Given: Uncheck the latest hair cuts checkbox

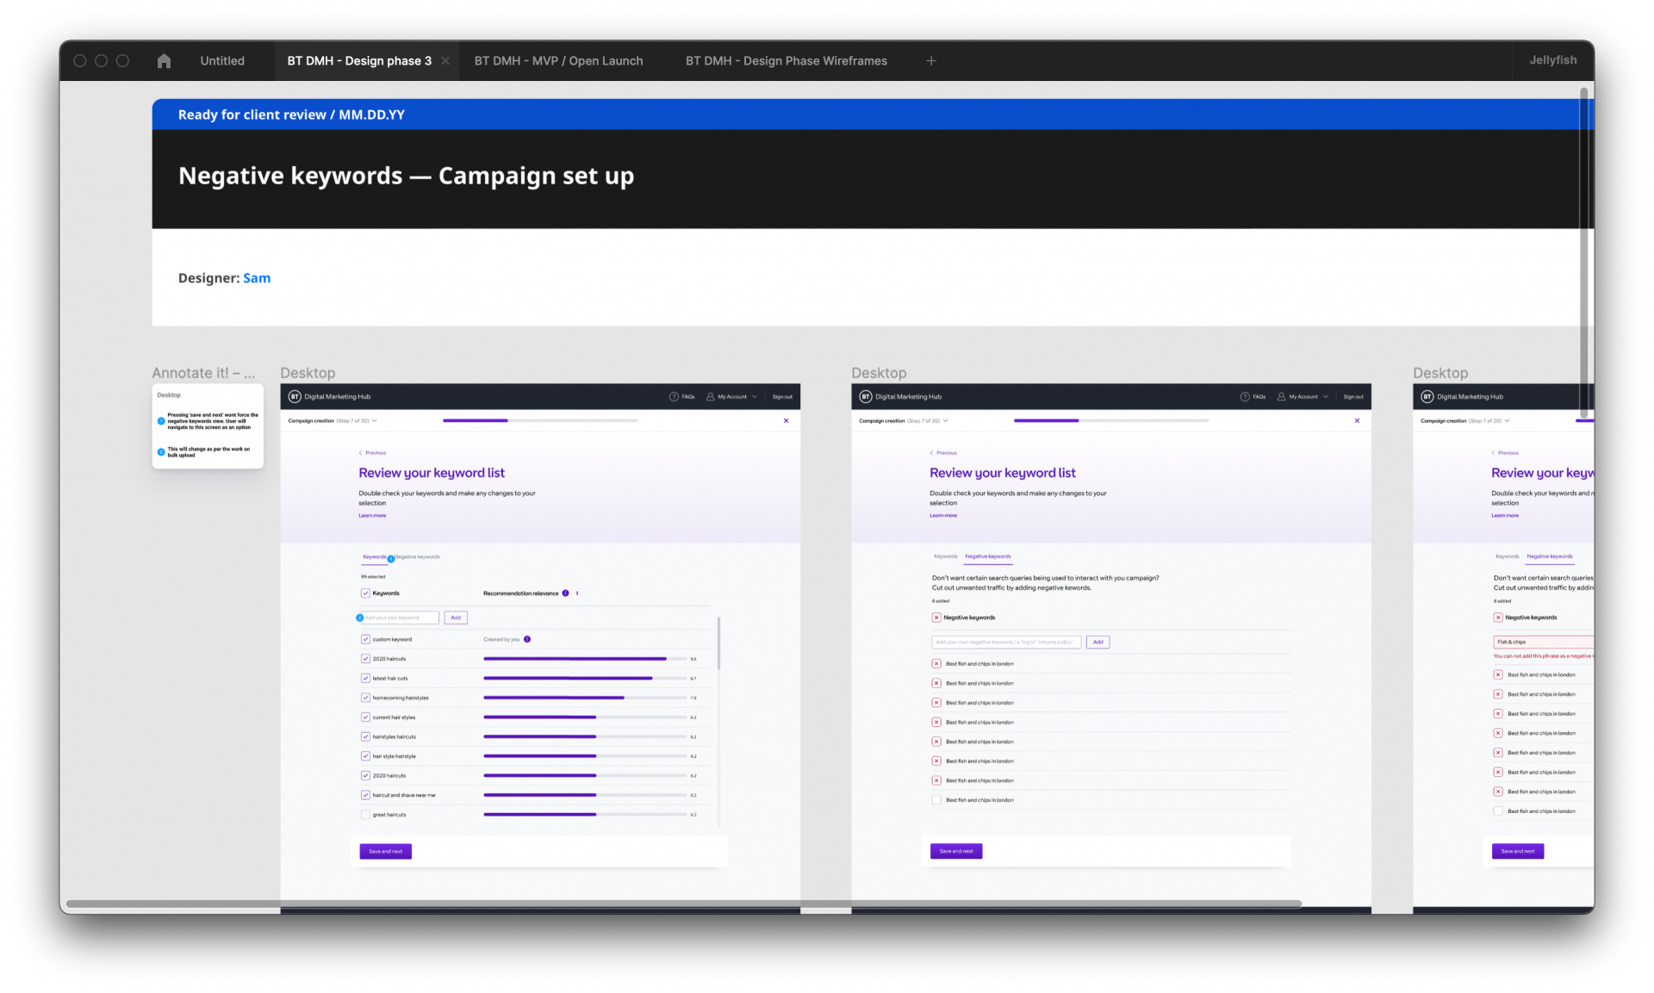Looking at the screenshot, I should click(x=365, y=679).
